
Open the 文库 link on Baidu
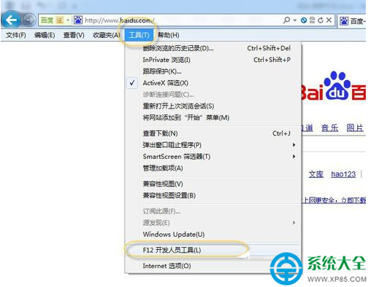click(x=316, y=174)
